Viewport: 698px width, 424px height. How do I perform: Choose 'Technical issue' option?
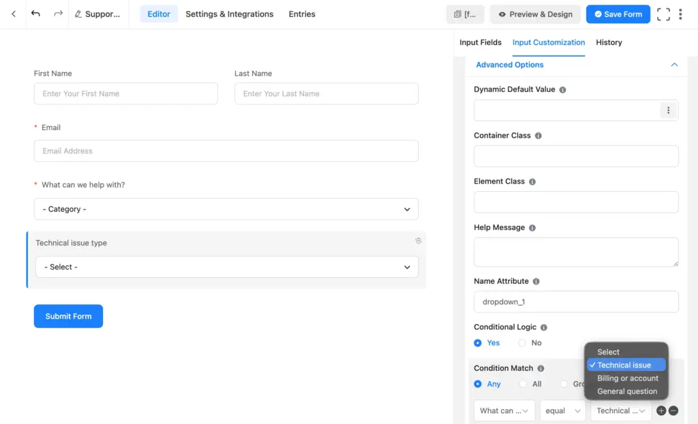coord(626,365)
